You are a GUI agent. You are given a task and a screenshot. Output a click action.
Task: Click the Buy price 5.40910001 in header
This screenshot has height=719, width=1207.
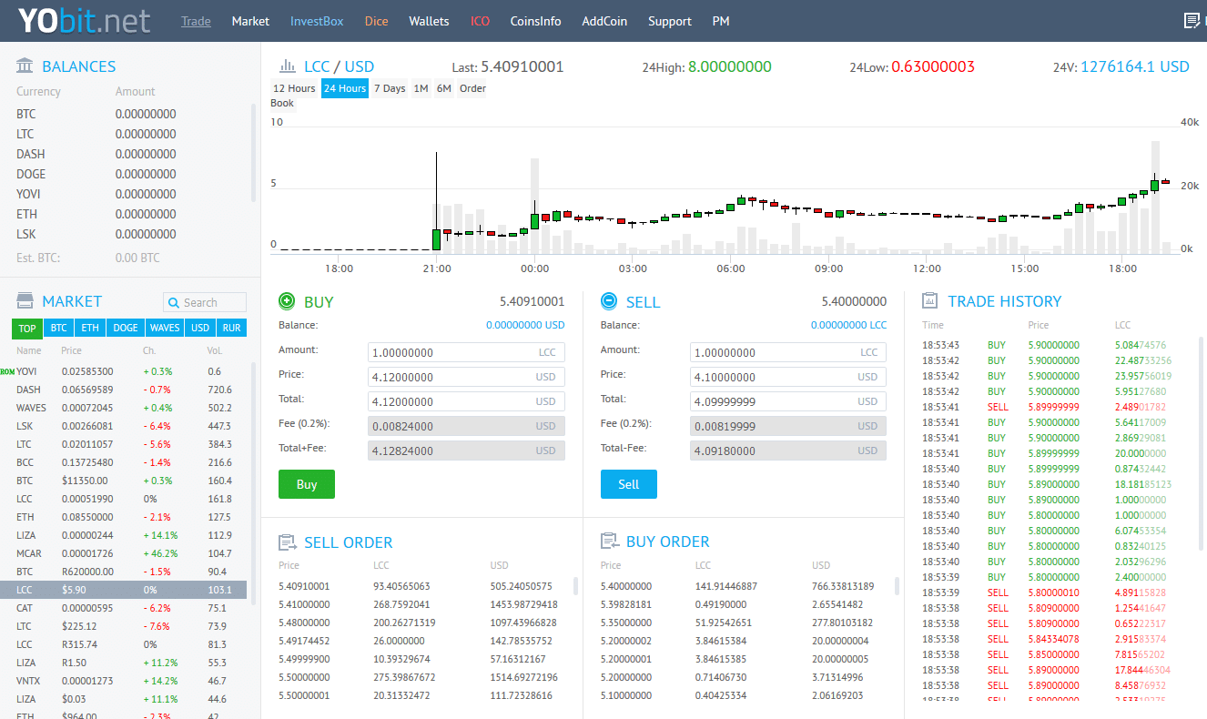click(x=532, y=301)
